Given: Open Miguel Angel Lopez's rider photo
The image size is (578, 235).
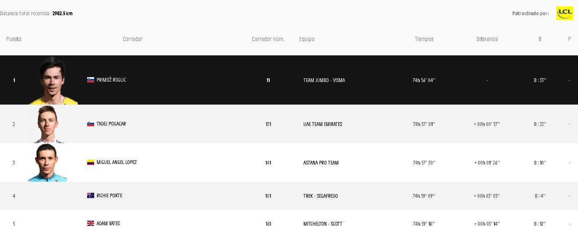Looking at the screenshot, I should 48,163.
